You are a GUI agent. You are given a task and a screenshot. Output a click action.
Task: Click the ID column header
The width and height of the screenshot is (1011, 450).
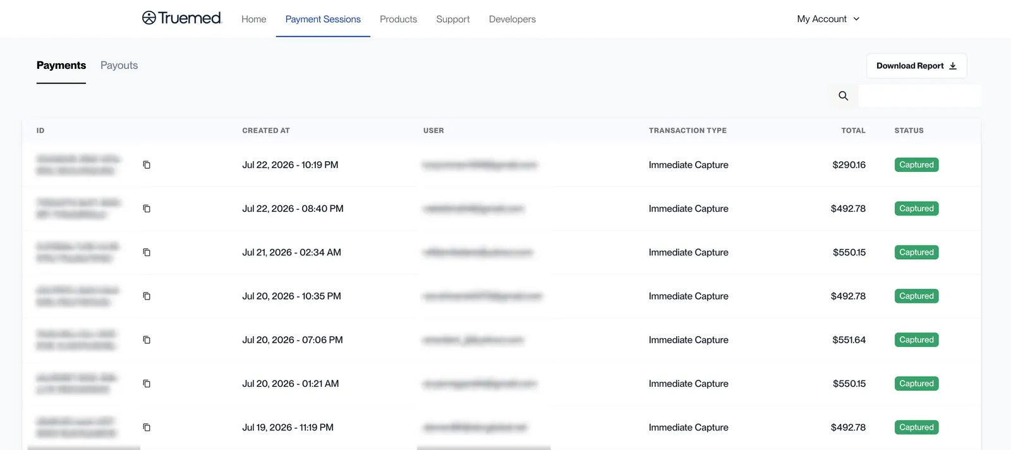point(40,131)
